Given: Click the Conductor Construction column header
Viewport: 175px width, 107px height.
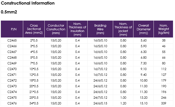Looking at the screenshot, I should [x=56, y=29].
